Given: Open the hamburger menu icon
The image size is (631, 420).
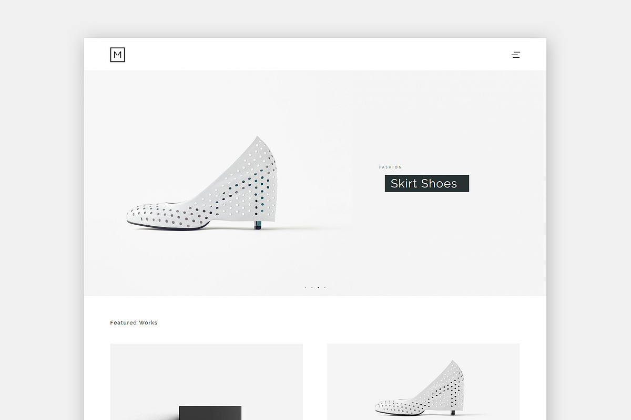Looking at the screenshot, I should [516, 55].
